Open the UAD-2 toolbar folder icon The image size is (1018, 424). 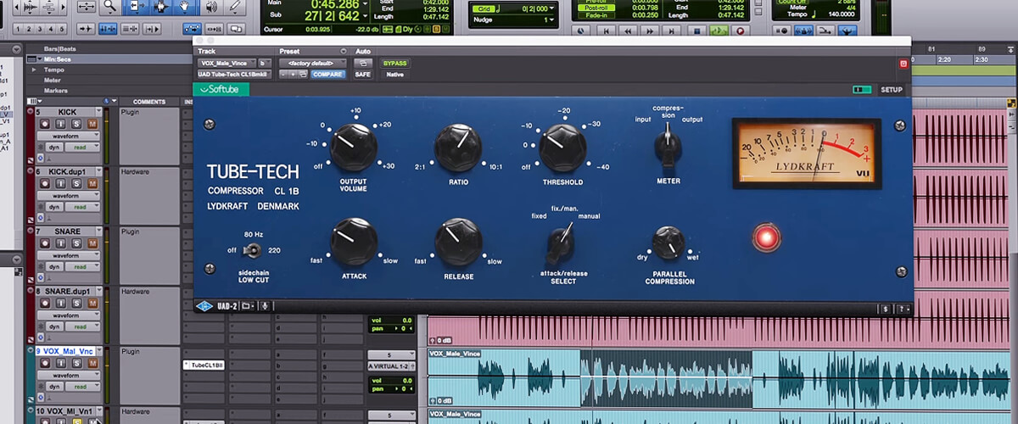coord(247,305)
